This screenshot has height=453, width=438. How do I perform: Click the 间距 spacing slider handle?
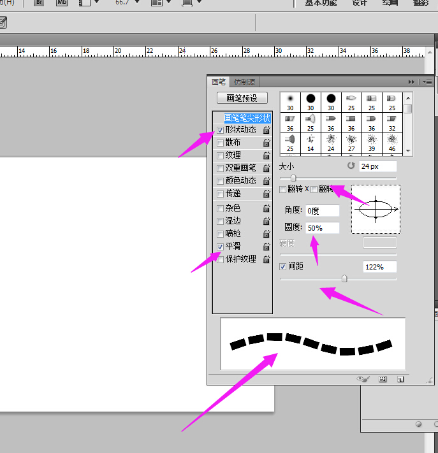(344, 278)
